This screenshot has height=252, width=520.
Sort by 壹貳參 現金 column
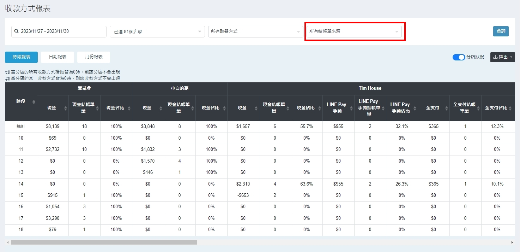click(66, 108)
